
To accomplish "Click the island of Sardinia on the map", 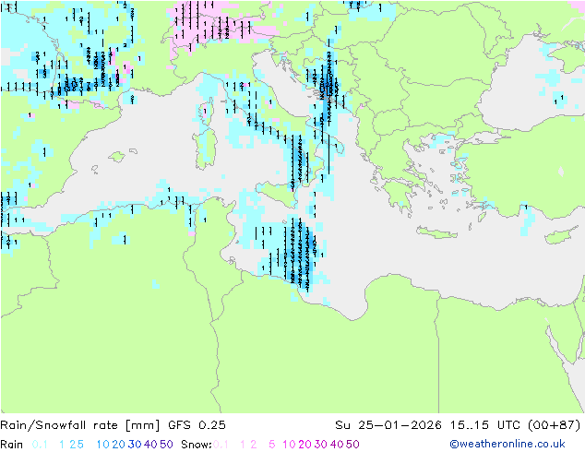I will [x=205, y=149].
